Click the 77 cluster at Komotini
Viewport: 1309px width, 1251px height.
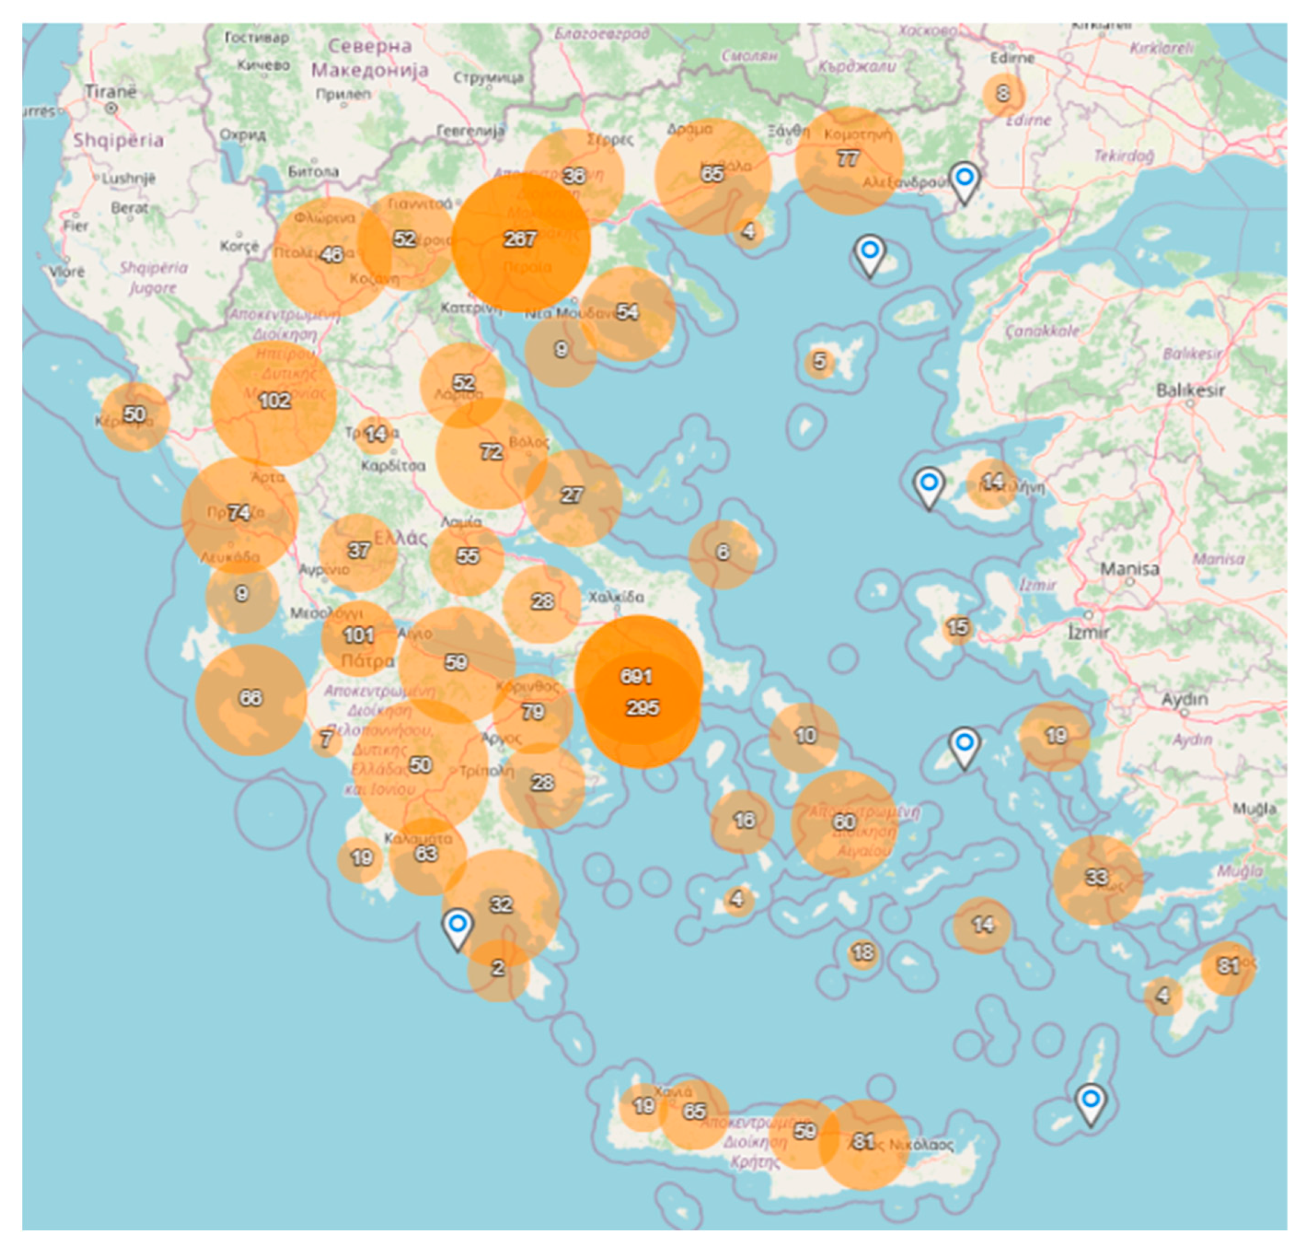[x=848, y=159]
